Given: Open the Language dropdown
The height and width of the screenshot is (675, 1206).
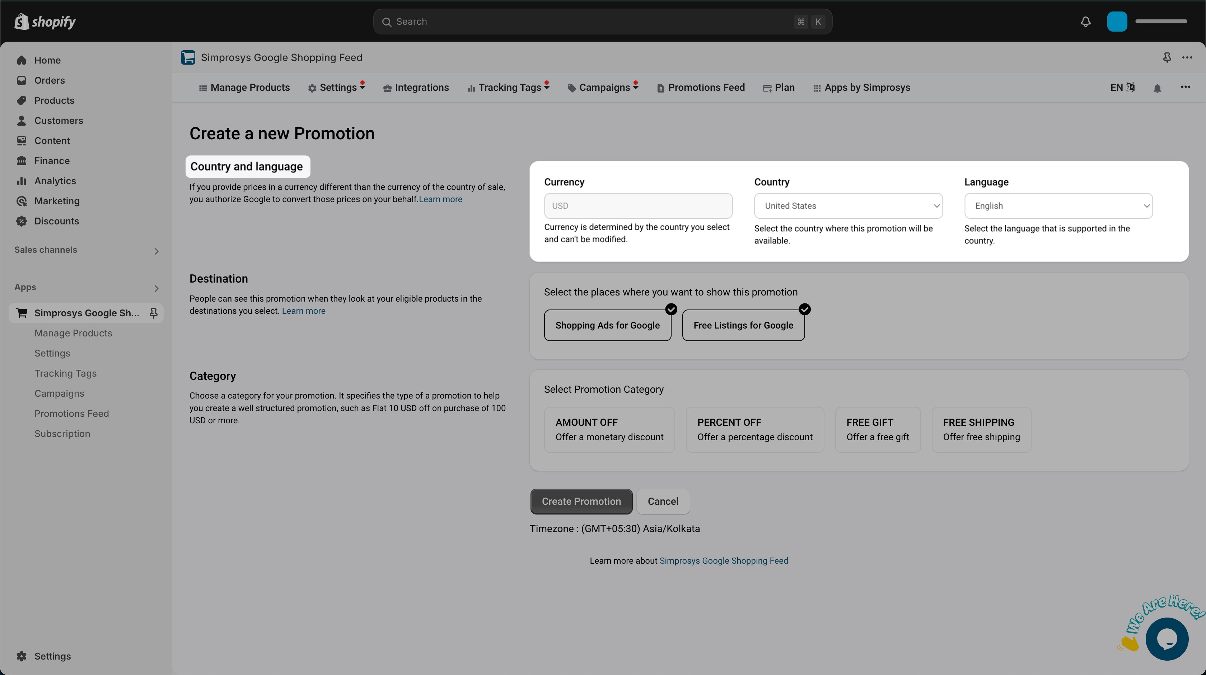Looking at the screenshot, I should [1058, 206].
